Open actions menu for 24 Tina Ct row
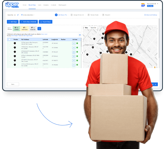Screen dimensions: 165x149 click(x=74, y=56)
